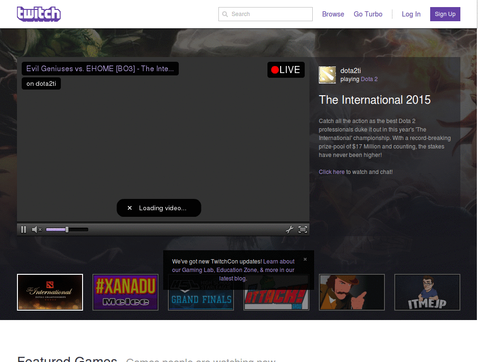Open the Evil Geniuses vs. EHOME stream title
The height and width of the screenshot is (362, 483).
click(x=100, y=69)
